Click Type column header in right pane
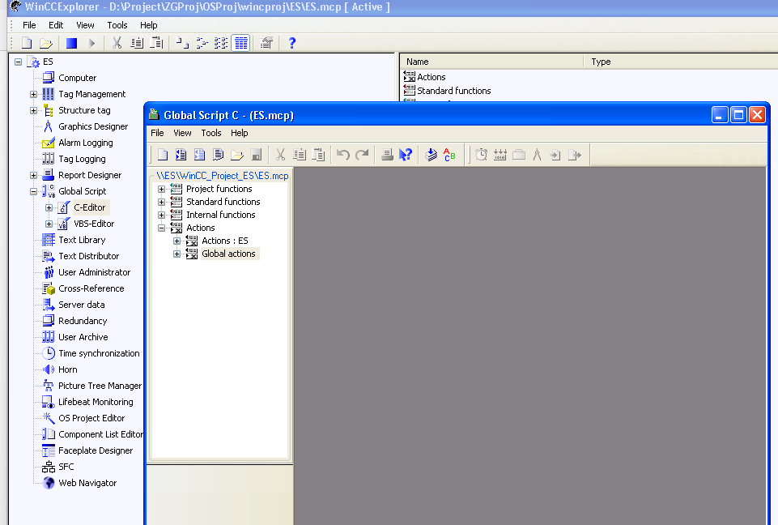Screen dimensions: 778x525 [x=682, y=62]
